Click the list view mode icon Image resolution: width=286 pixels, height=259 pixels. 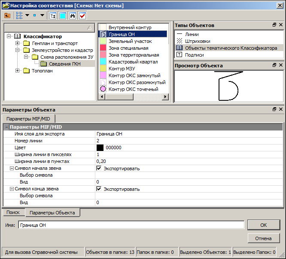click(19, 15)
